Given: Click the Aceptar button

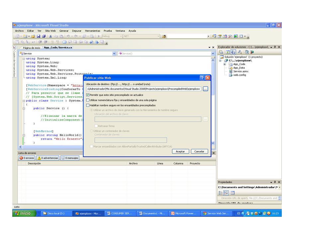Looking at the screenshot, I should point(180,151).
